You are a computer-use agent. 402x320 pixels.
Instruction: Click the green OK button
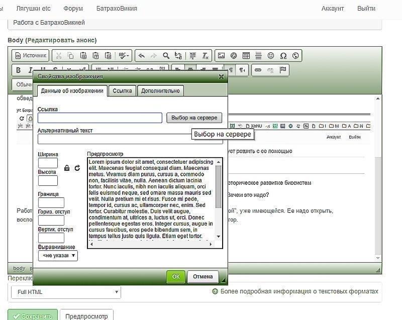pos(175,277)
